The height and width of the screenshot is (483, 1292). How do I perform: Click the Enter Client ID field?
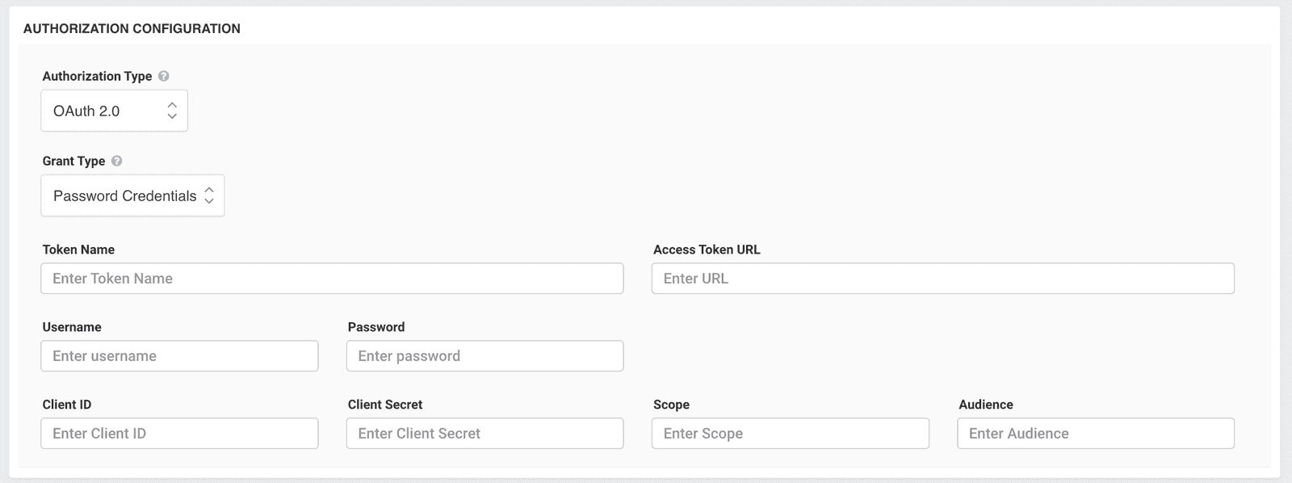(x=179, y=434)
